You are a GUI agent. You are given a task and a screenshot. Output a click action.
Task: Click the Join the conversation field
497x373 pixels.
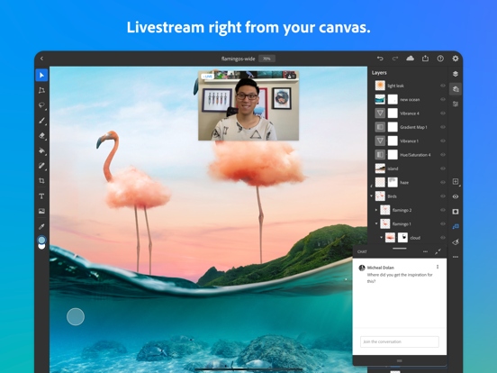click(x=400, y=341)
